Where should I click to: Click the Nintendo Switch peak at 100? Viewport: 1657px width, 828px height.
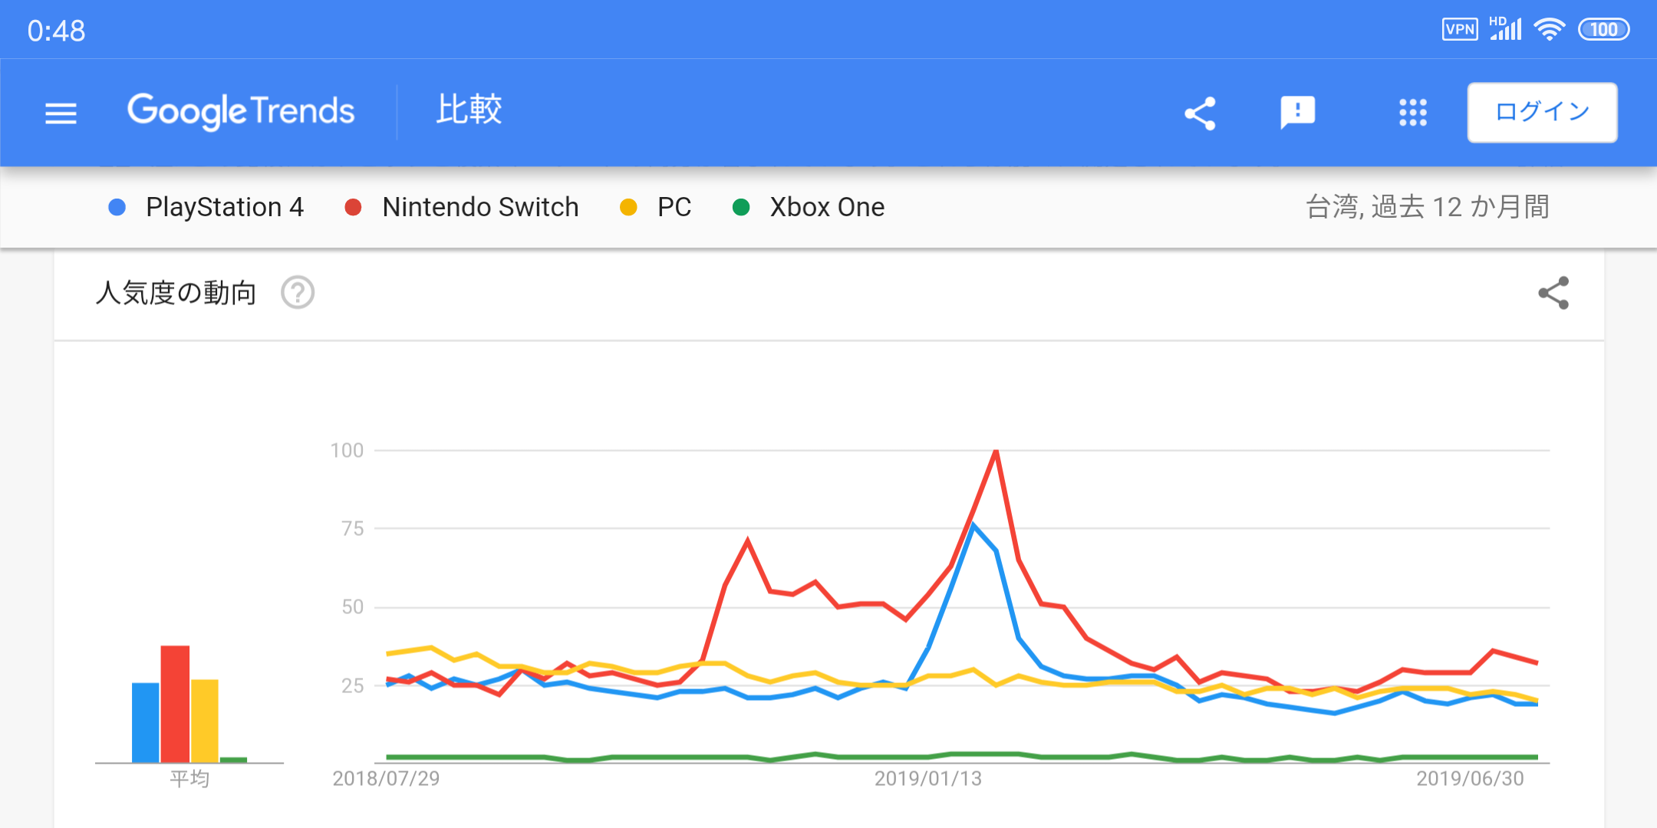coord(996,452)
